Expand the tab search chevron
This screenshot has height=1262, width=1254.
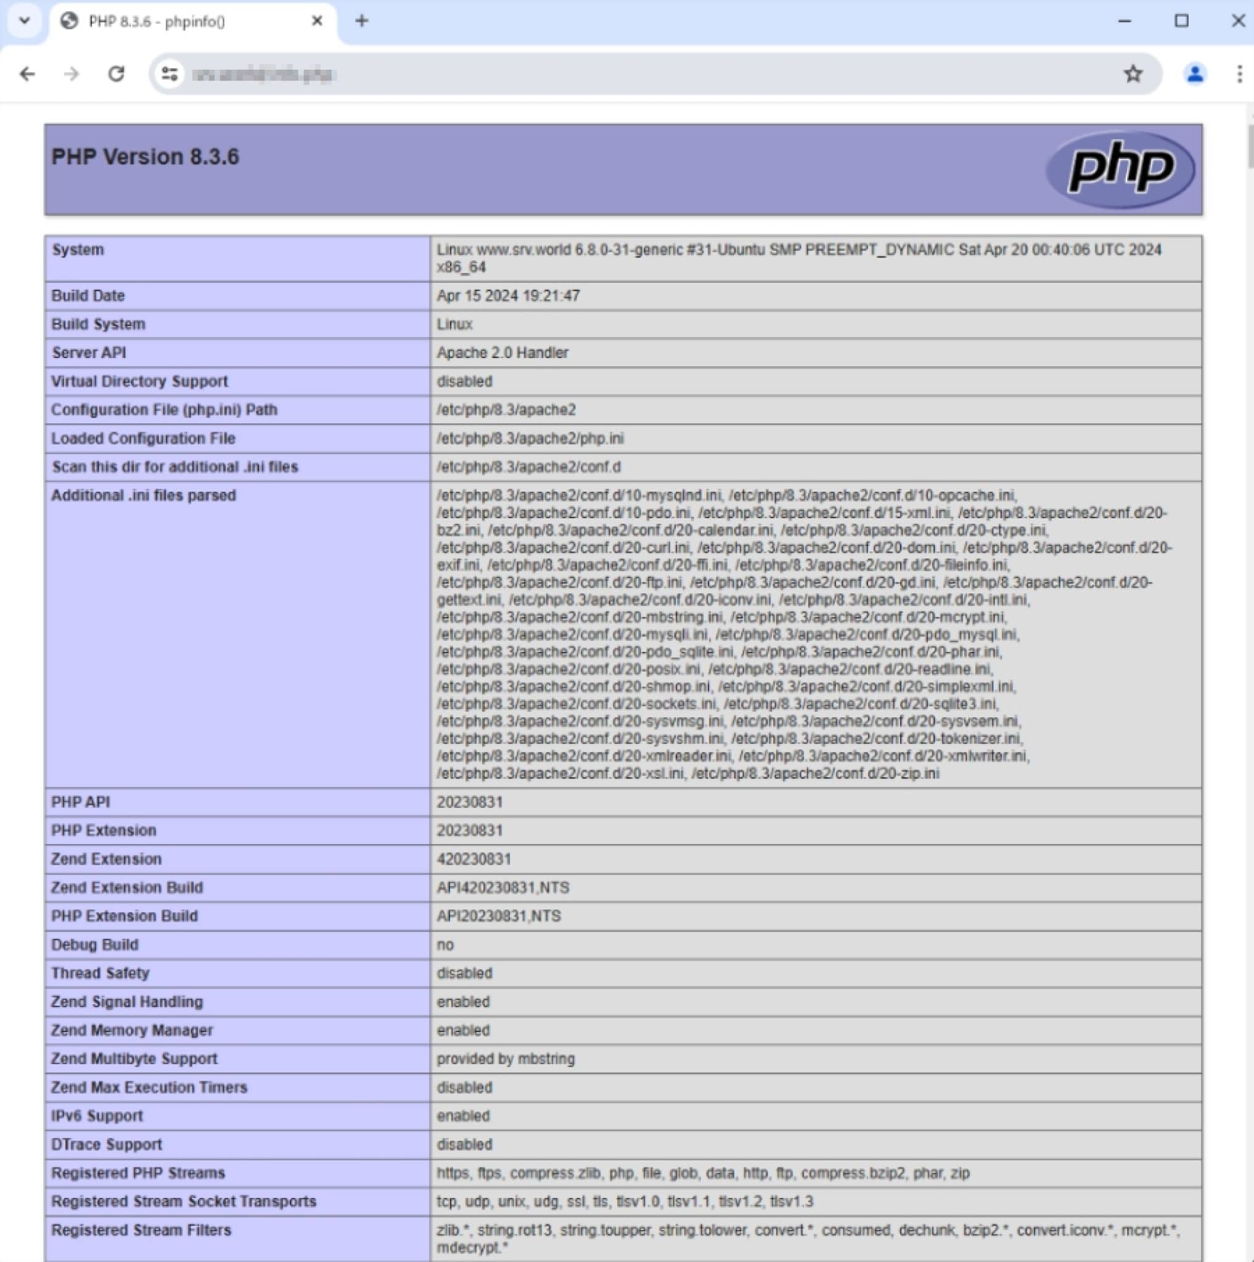point(25,21)
